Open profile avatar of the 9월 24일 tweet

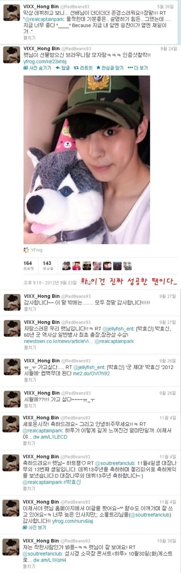tap(12, 55)
